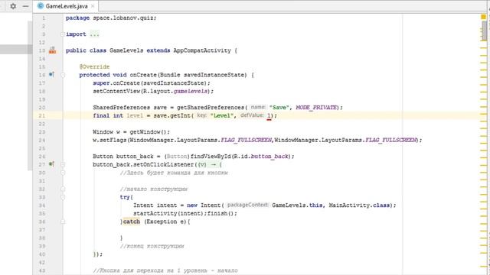Click the greyed (Button) cast on line 26
The height and width of the screenshot is (275, 490).
click(x=177, y=156)
